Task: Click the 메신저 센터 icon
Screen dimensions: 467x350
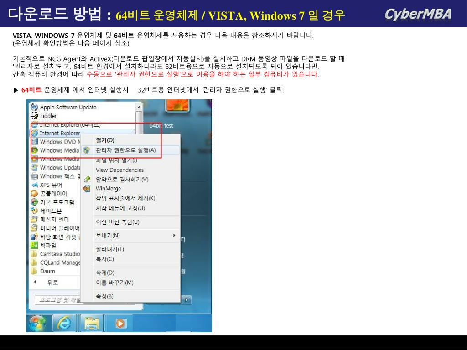Action: [34, 219]
